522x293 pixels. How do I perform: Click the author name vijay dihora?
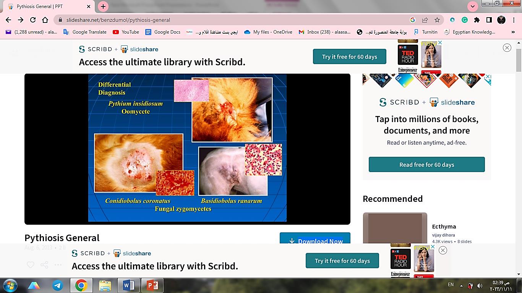(443, 235)
